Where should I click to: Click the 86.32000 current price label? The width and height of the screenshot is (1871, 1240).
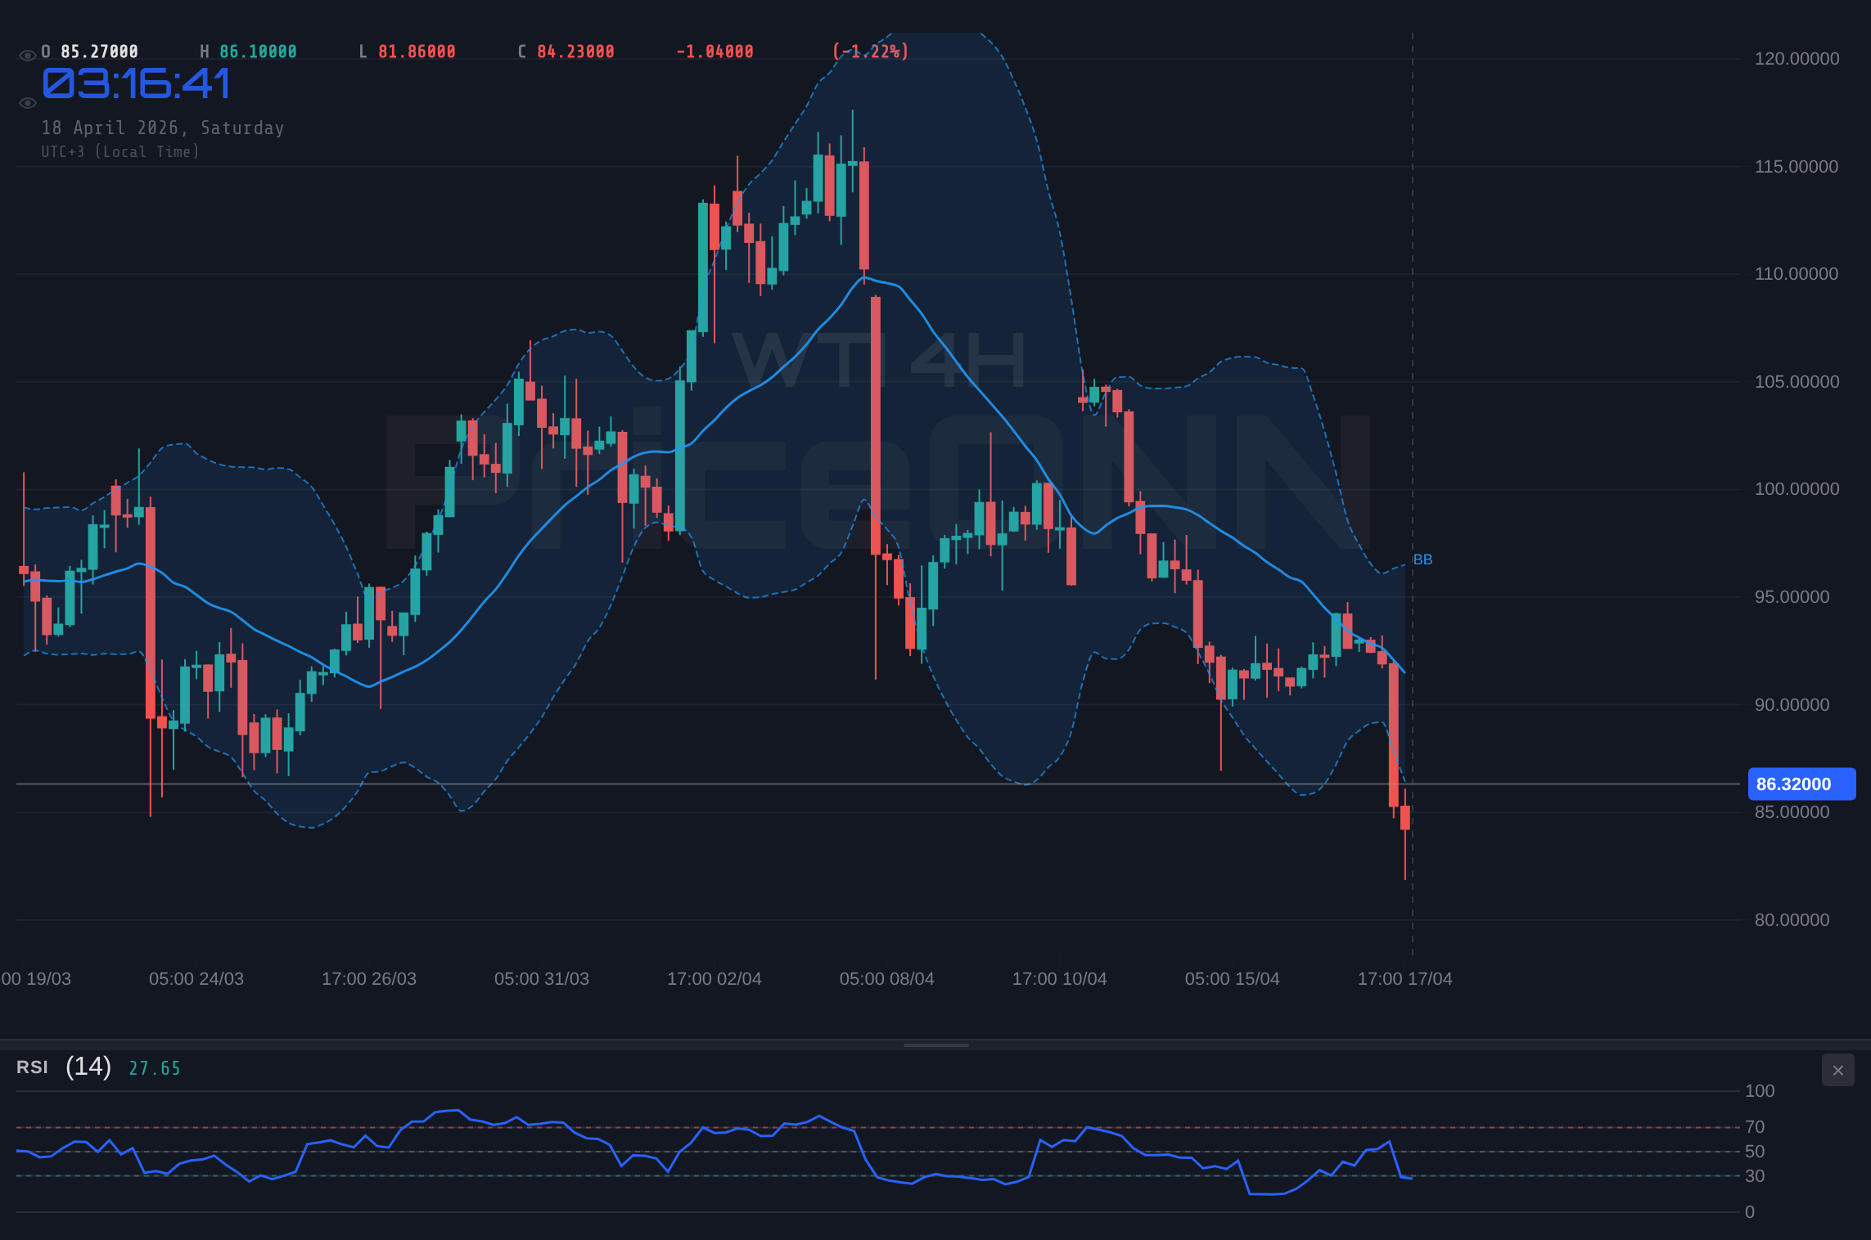click(1801, 784)
